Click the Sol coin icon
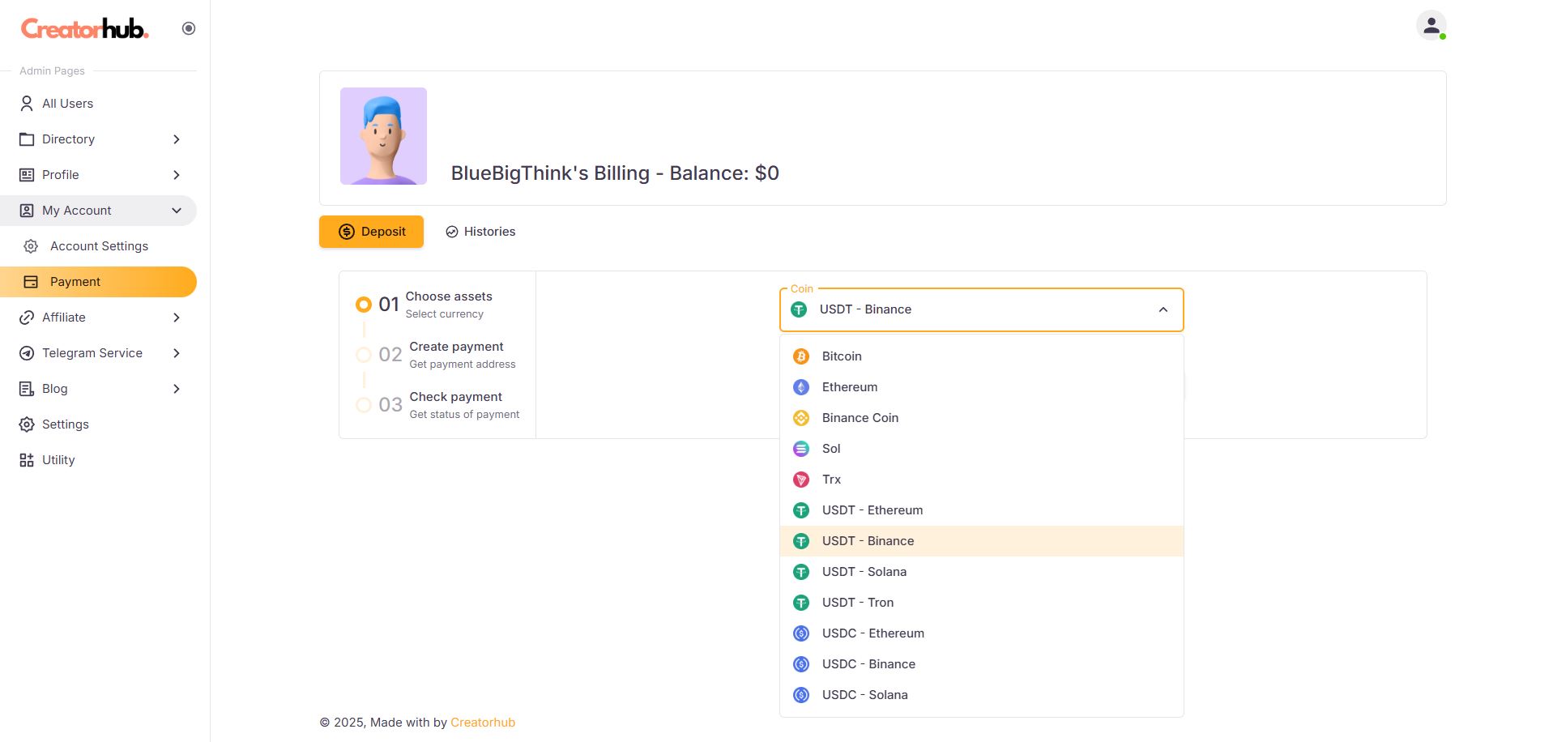1553x742 pixels. pyautogui.click(x=800, y=449)
